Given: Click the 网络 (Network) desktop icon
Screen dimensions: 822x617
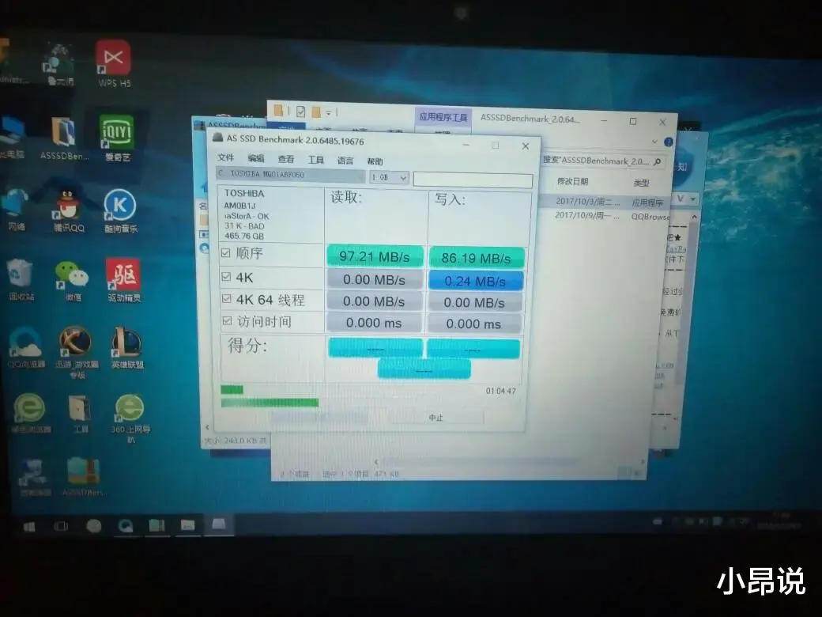Looking at the screenshot, I should (x=16, y=210).
